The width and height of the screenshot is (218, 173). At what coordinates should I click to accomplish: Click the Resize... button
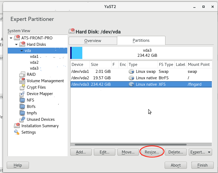tap(152, 152)
